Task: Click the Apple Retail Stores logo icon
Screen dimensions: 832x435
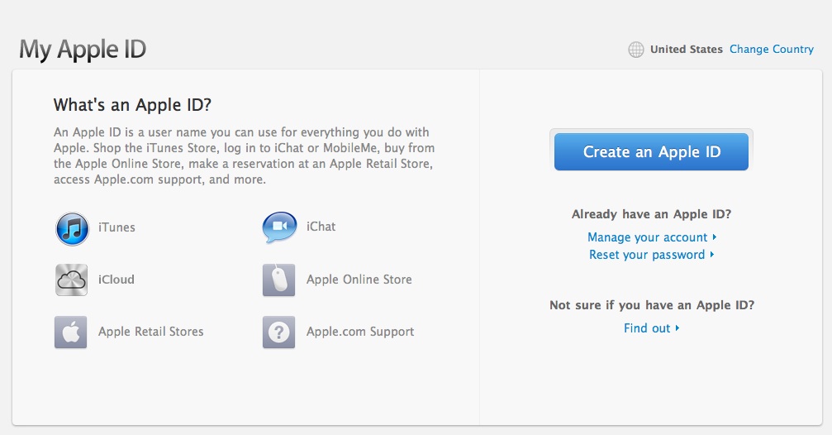Action: pyautogui.click(x=70, y=332)
